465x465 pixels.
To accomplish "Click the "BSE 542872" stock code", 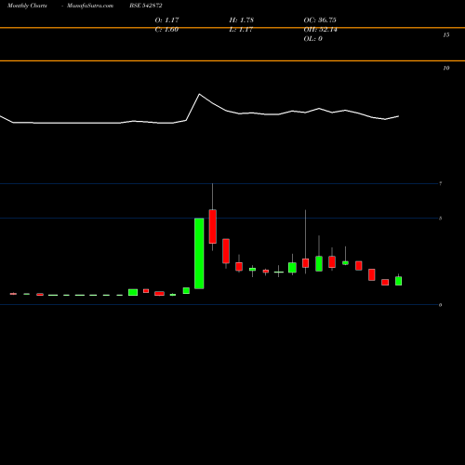I will [146, 6].
